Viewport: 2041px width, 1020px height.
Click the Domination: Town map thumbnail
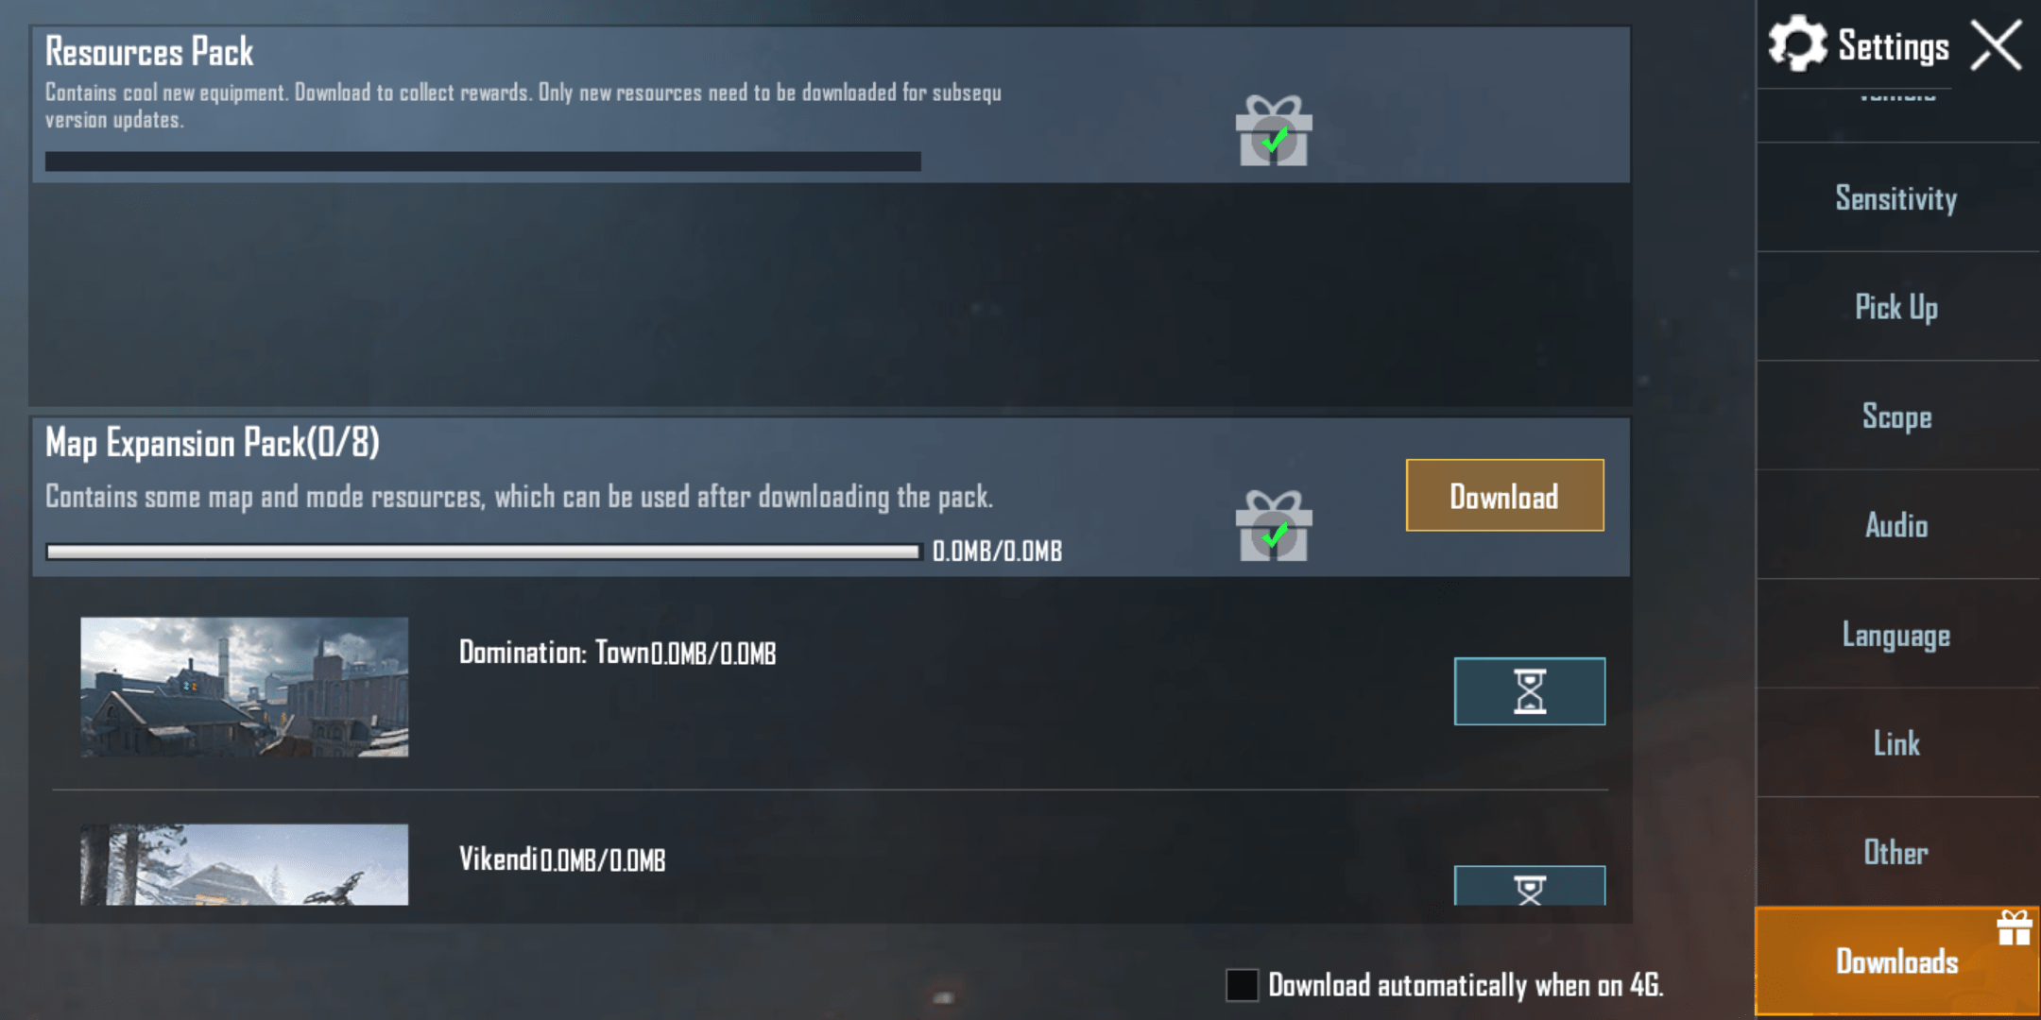(245, 687)
